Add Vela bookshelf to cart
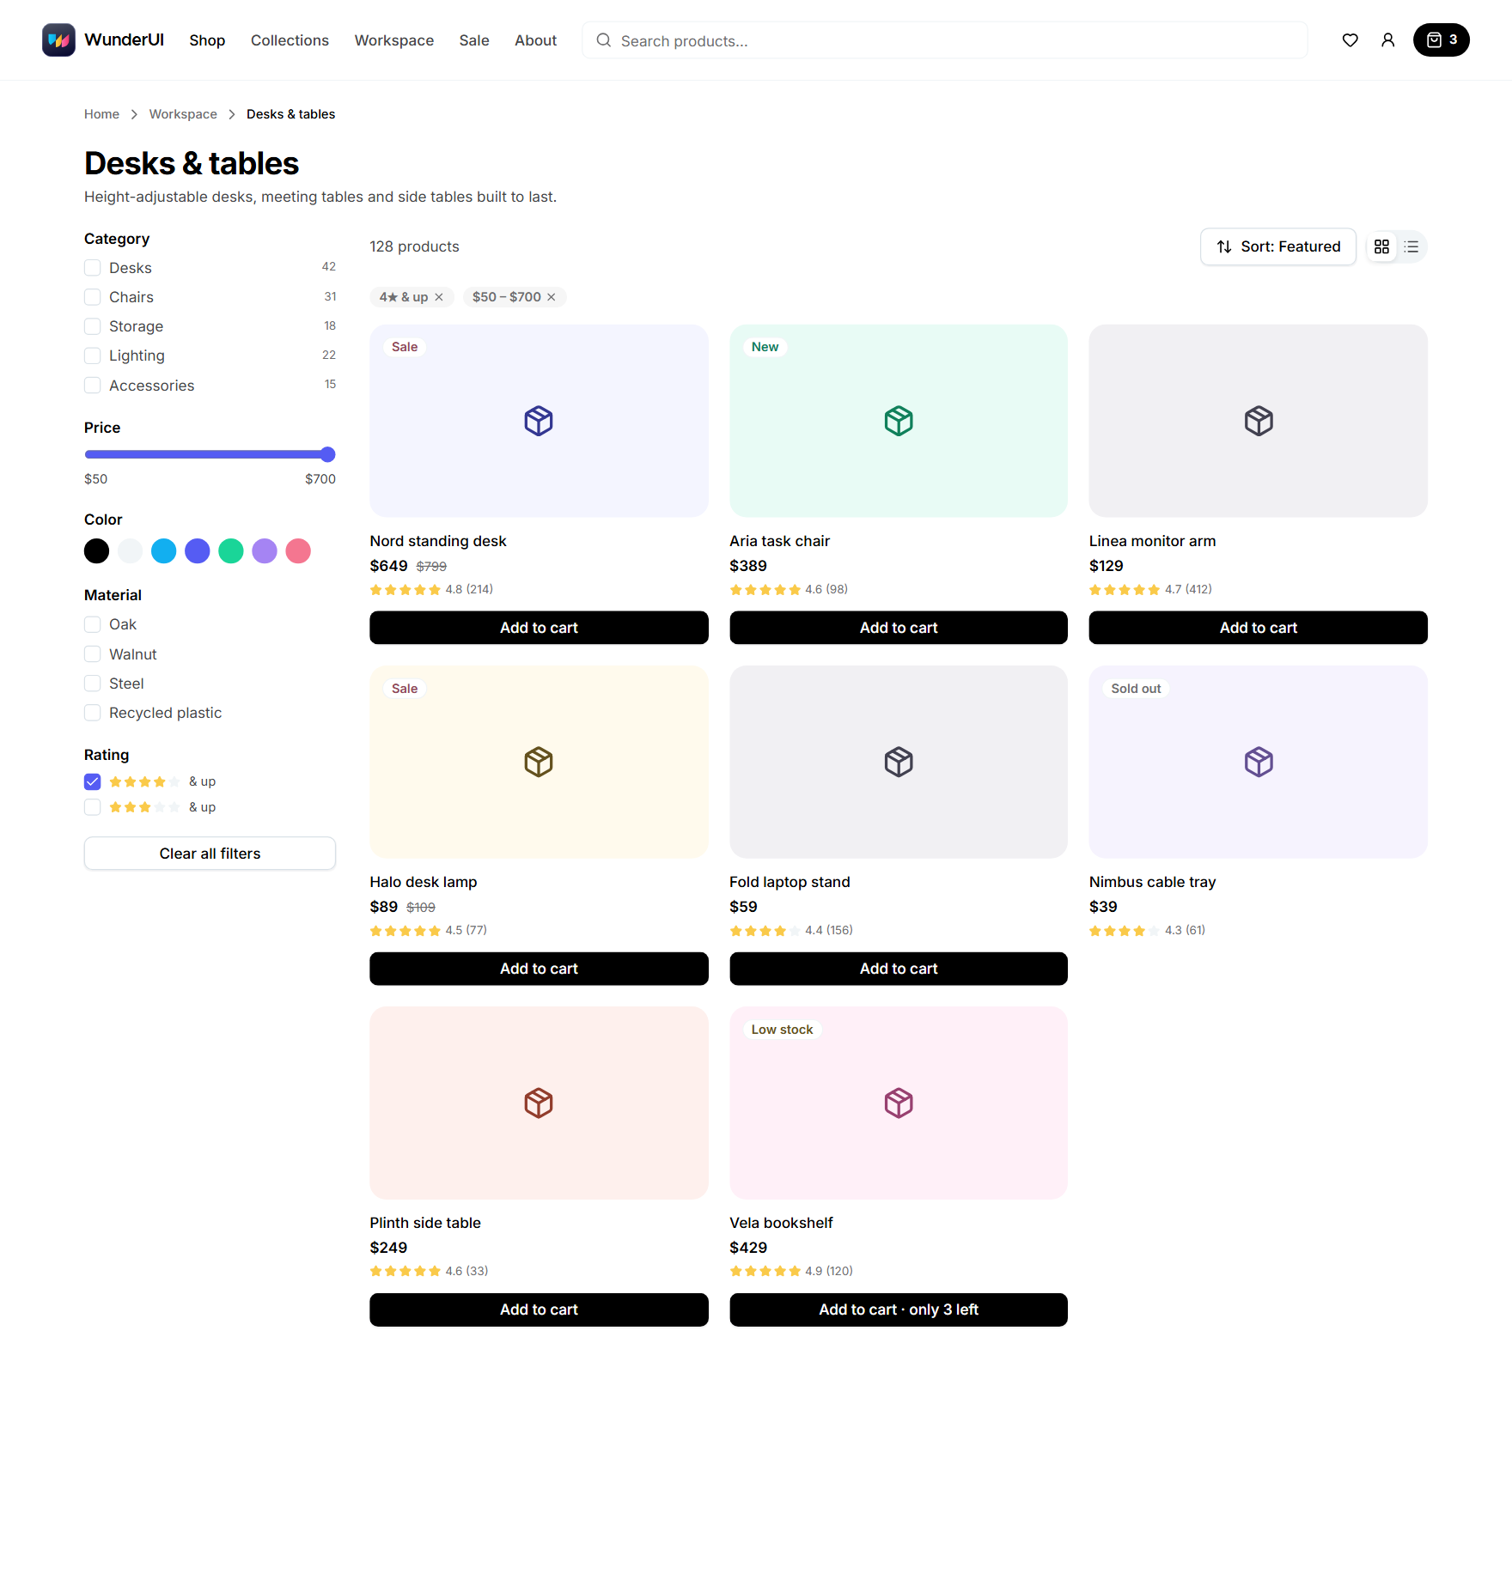The image size is (1512, 1574). (899, 1310)
